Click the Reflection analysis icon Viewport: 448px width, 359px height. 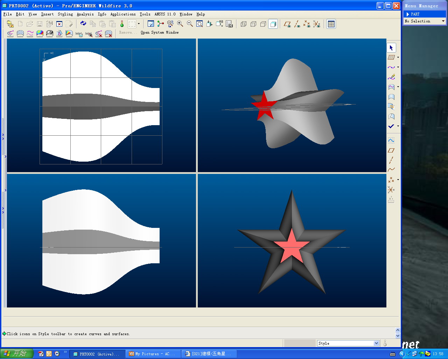[50, 34]
